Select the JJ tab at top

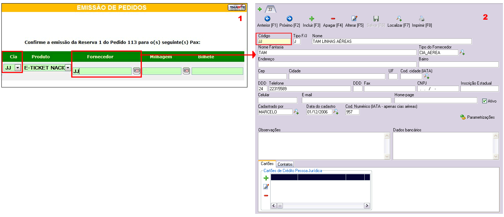271,9
